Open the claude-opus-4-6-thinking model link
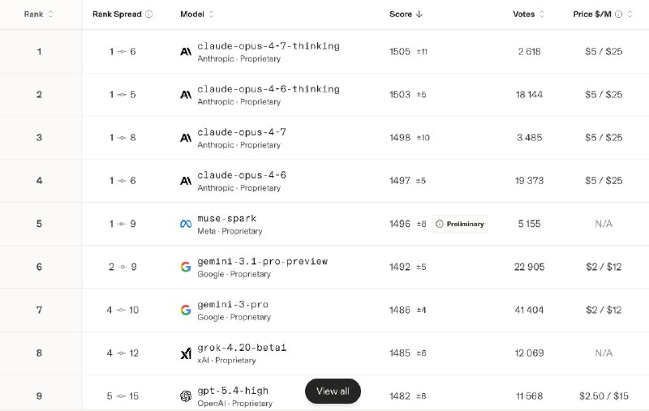Image resolution: width=649 pixels, height=411 pixels. coord(269,89)
